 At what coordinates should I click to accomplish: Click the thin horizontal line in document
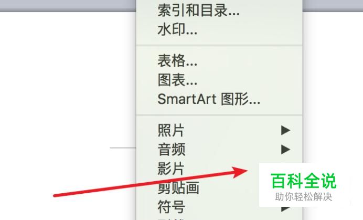123,148
